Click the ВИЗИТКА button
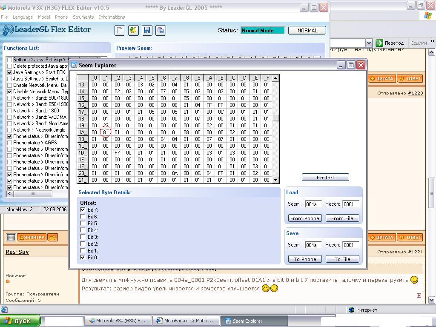The width and height of the screenshot is (436, 327). [x=32, y=238]
